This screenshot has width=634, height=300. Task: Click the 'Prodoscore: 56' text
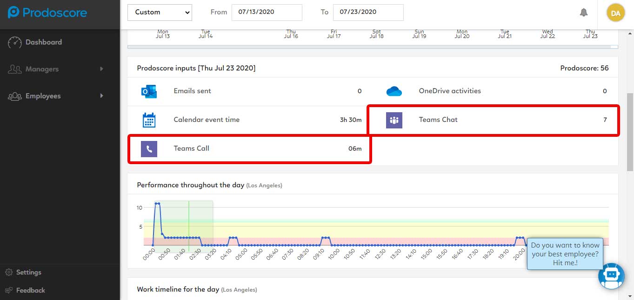(x=584, y=68)
